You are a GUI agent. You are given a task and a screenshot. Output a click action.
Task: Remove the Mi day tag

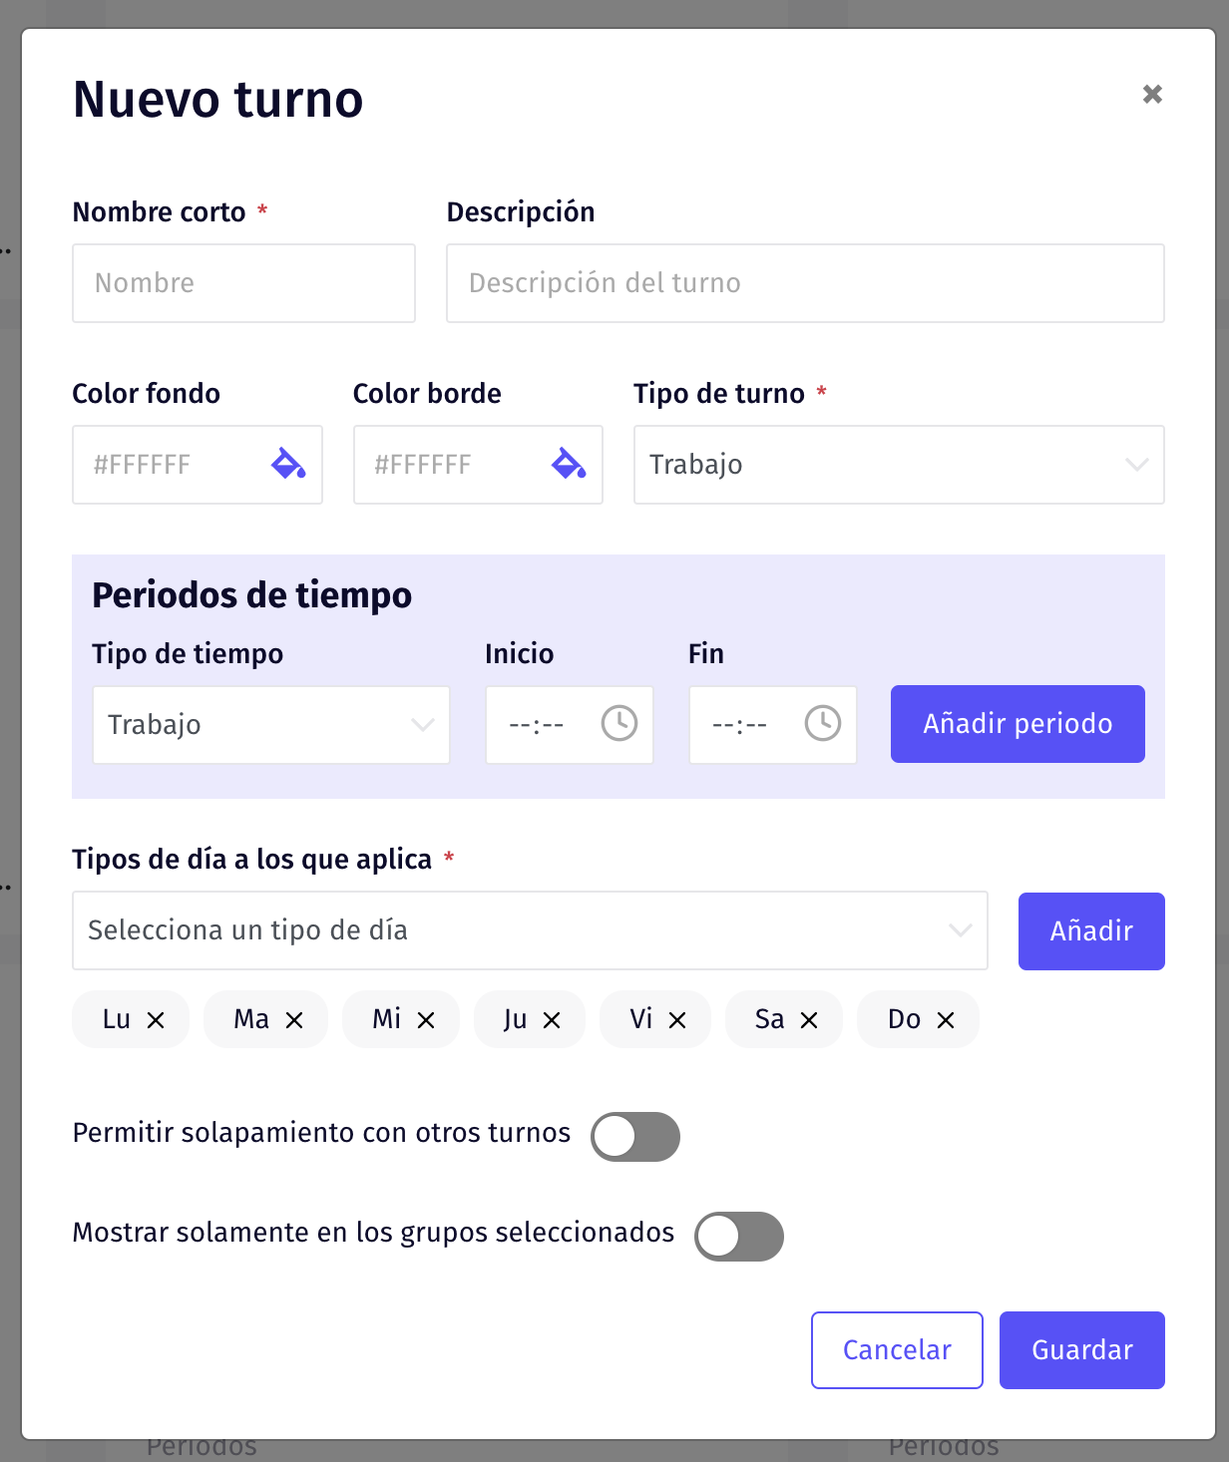(x=426, y=1019)
